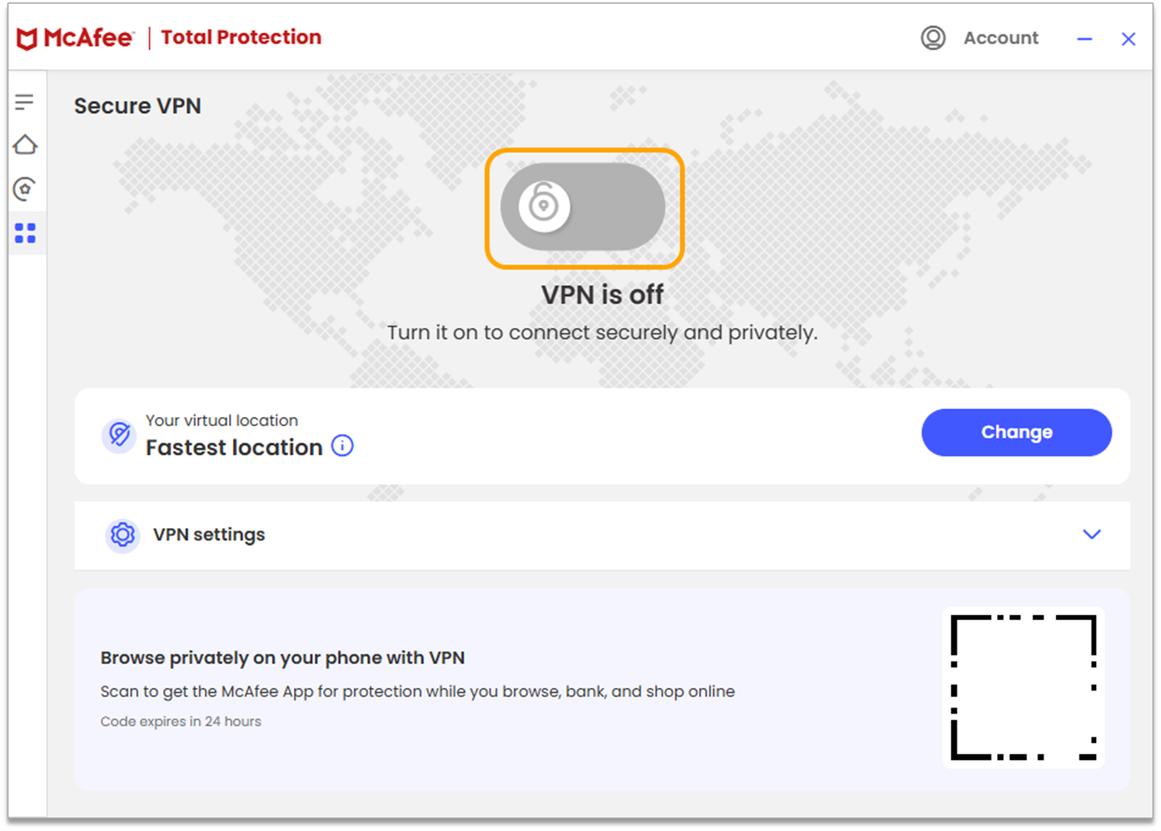Click the McAfee shield logo

pyautogui.click(x=27, y=38)
